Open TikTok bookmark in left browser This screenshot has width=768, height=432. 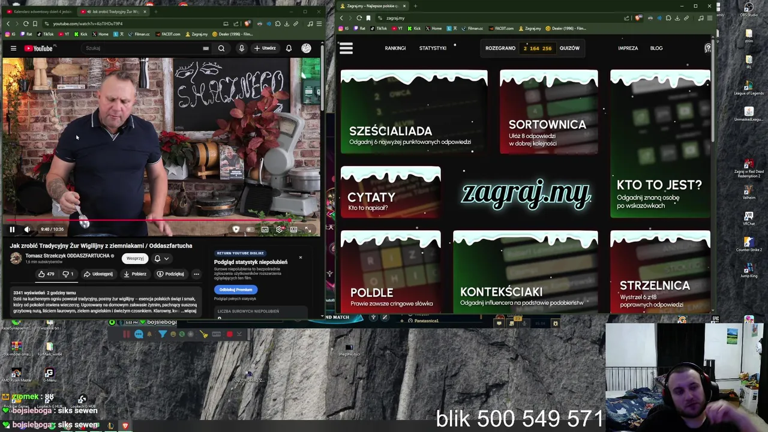[x=46, y=34]
